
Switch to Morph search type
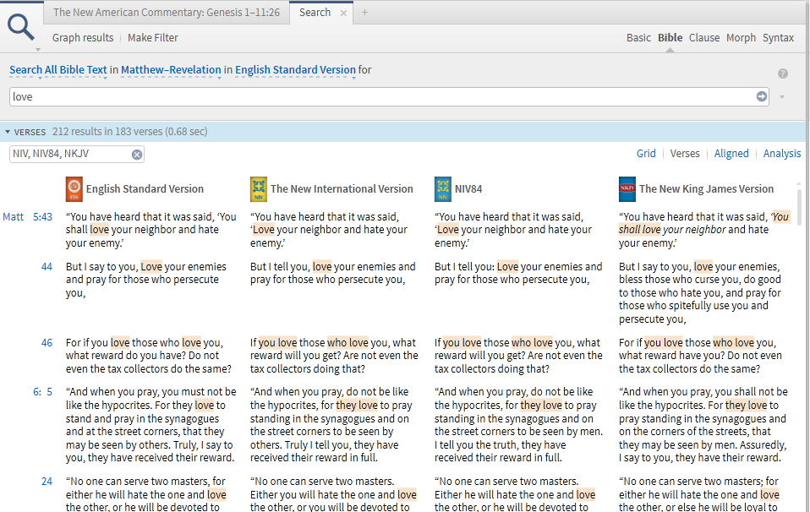[x=741, y=38]
